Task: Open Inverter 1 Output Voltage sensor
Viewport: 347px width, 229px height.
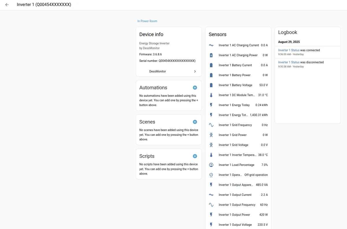Action: pos(238,225)
